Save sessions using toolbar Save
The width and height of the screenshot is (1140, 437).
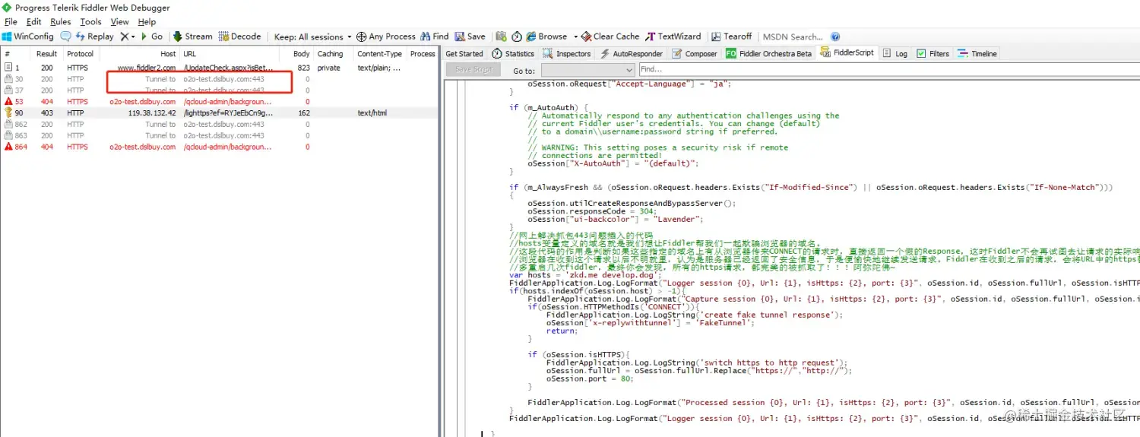[470, 36]
